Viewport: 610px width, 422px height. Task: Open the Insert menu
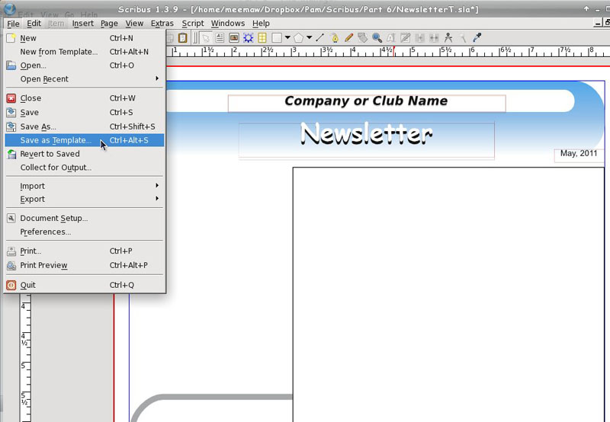(x=83, y=24)
